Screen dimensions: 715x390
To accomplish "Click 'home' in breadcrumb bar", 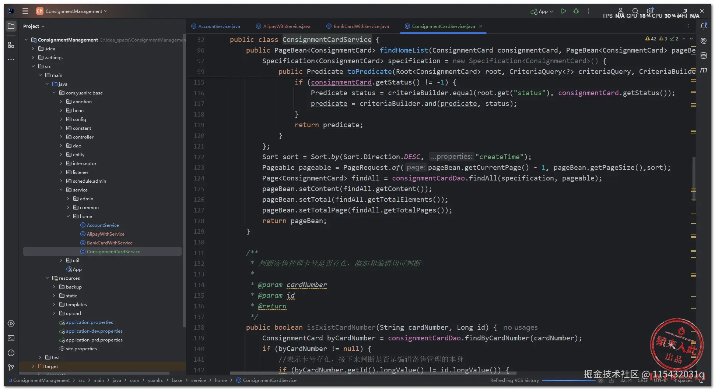I will click(221, 380).
